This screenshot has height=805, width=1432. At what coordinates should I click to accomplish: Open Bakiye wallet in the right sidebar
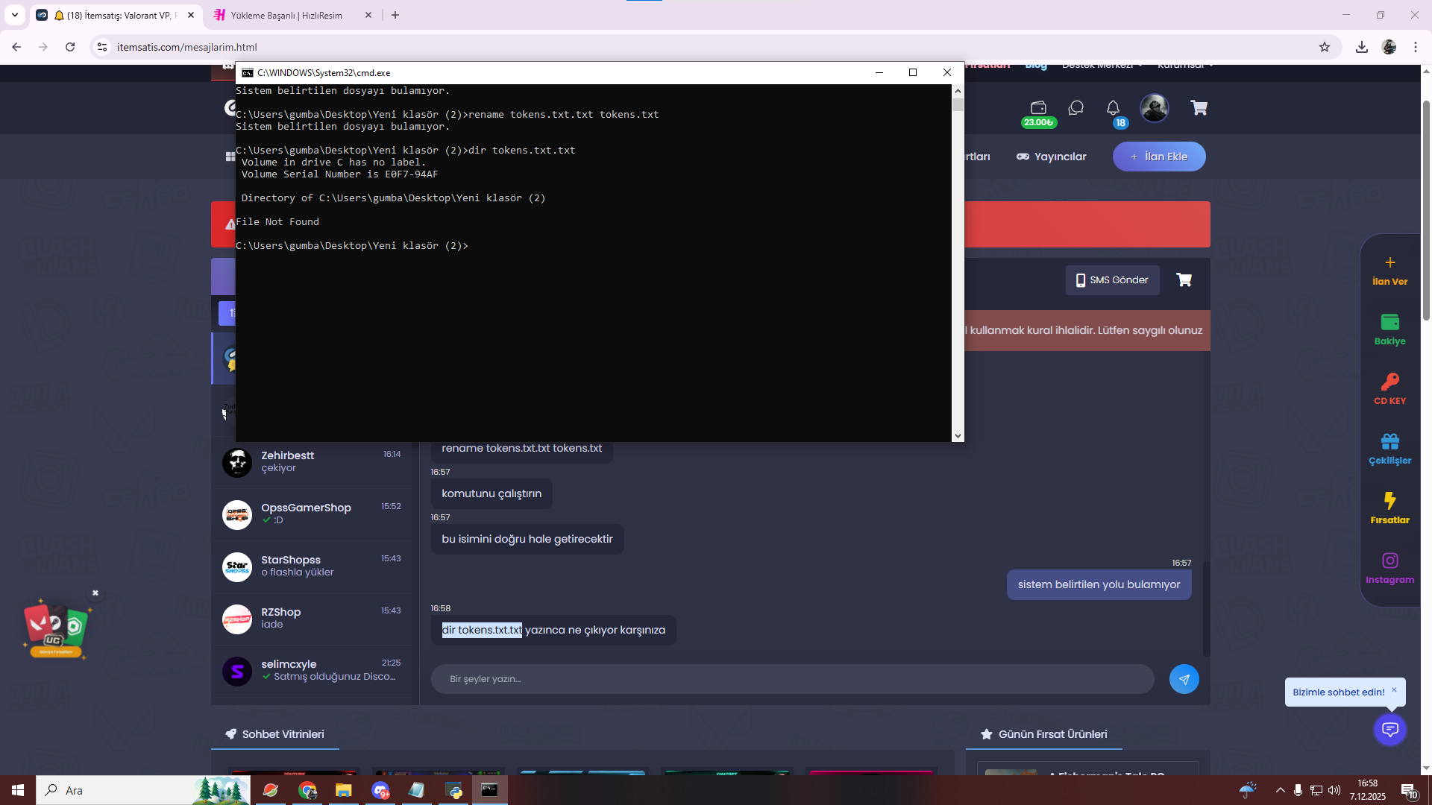point(1389,330)
